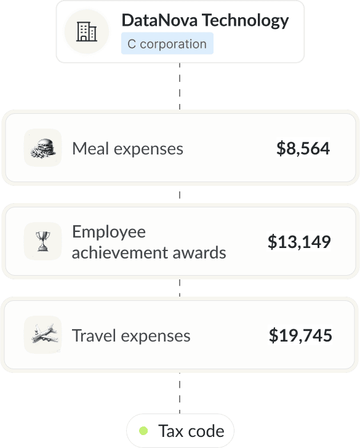Viewport: 360px width, 448px height.
Task: Click dashed connector below company card
Action: [180, 86]
